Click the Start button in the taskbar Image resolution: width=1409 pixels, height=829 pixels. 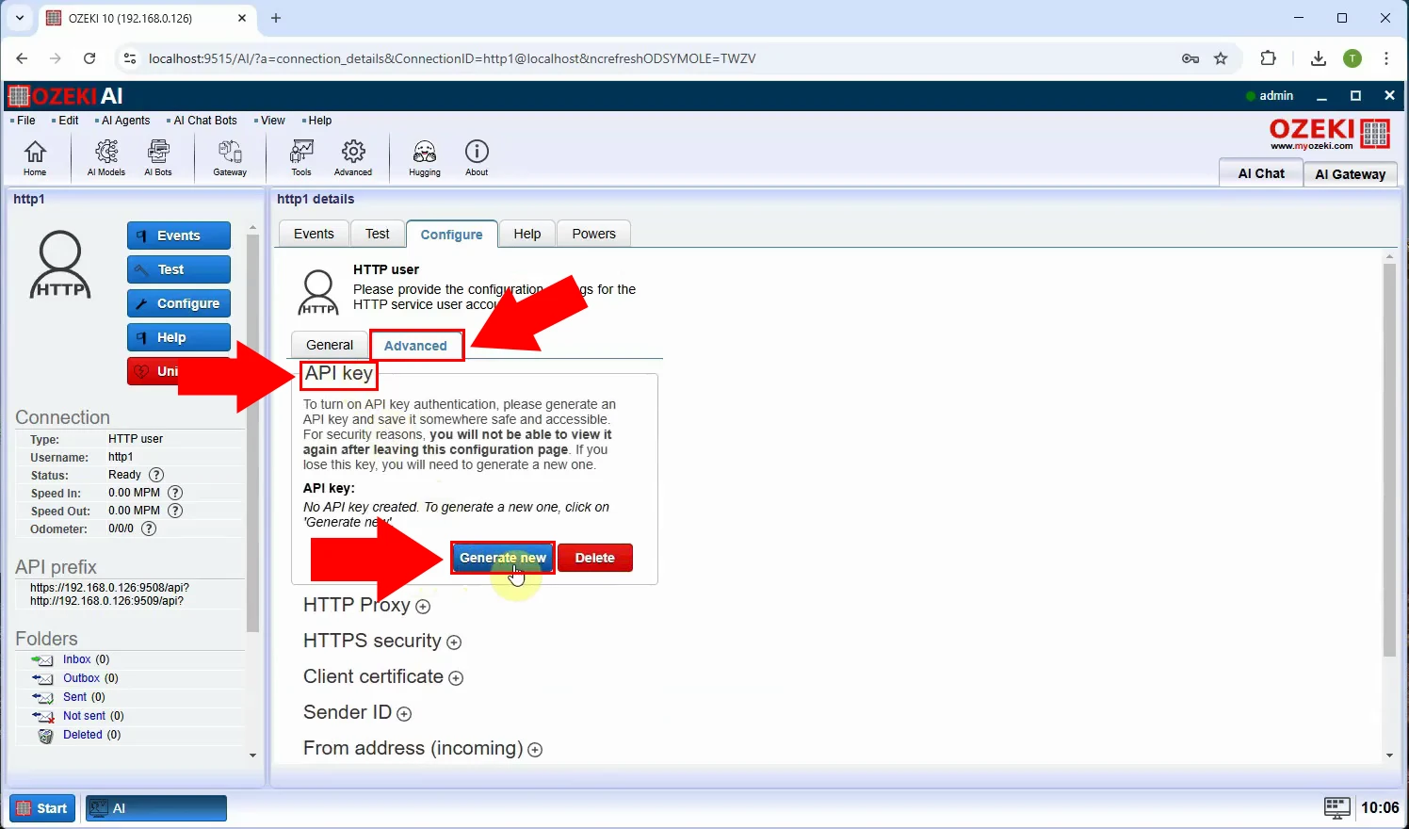[42, 808]
